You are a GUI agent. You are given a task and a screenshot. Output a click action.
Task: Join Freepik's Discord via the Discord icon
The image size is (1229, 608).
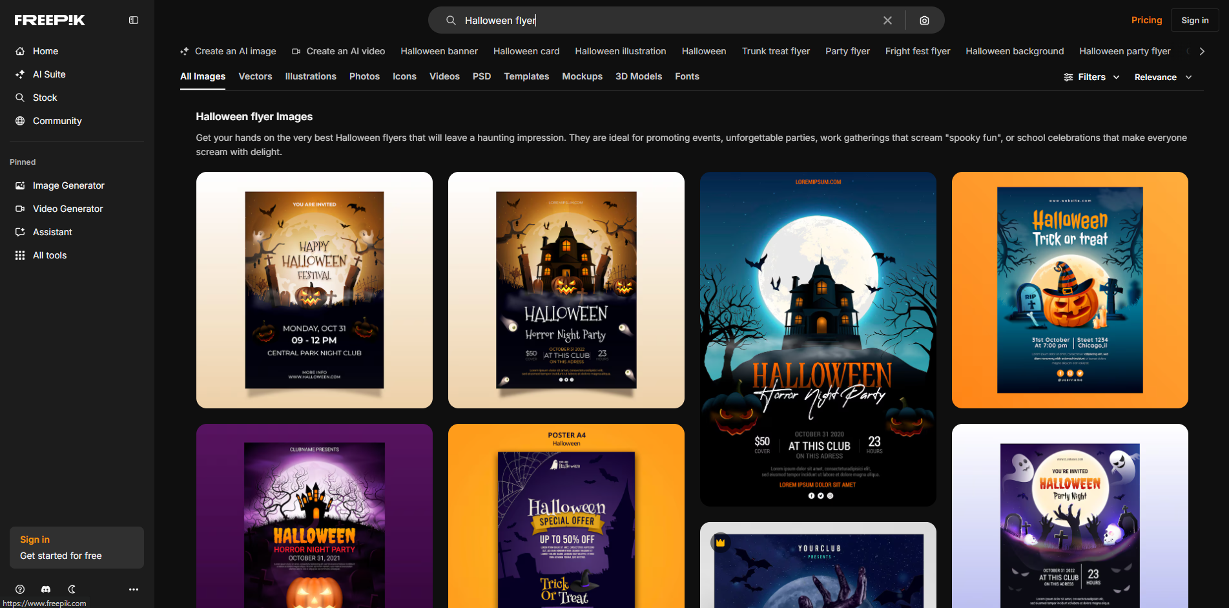[x=45, y=589]
